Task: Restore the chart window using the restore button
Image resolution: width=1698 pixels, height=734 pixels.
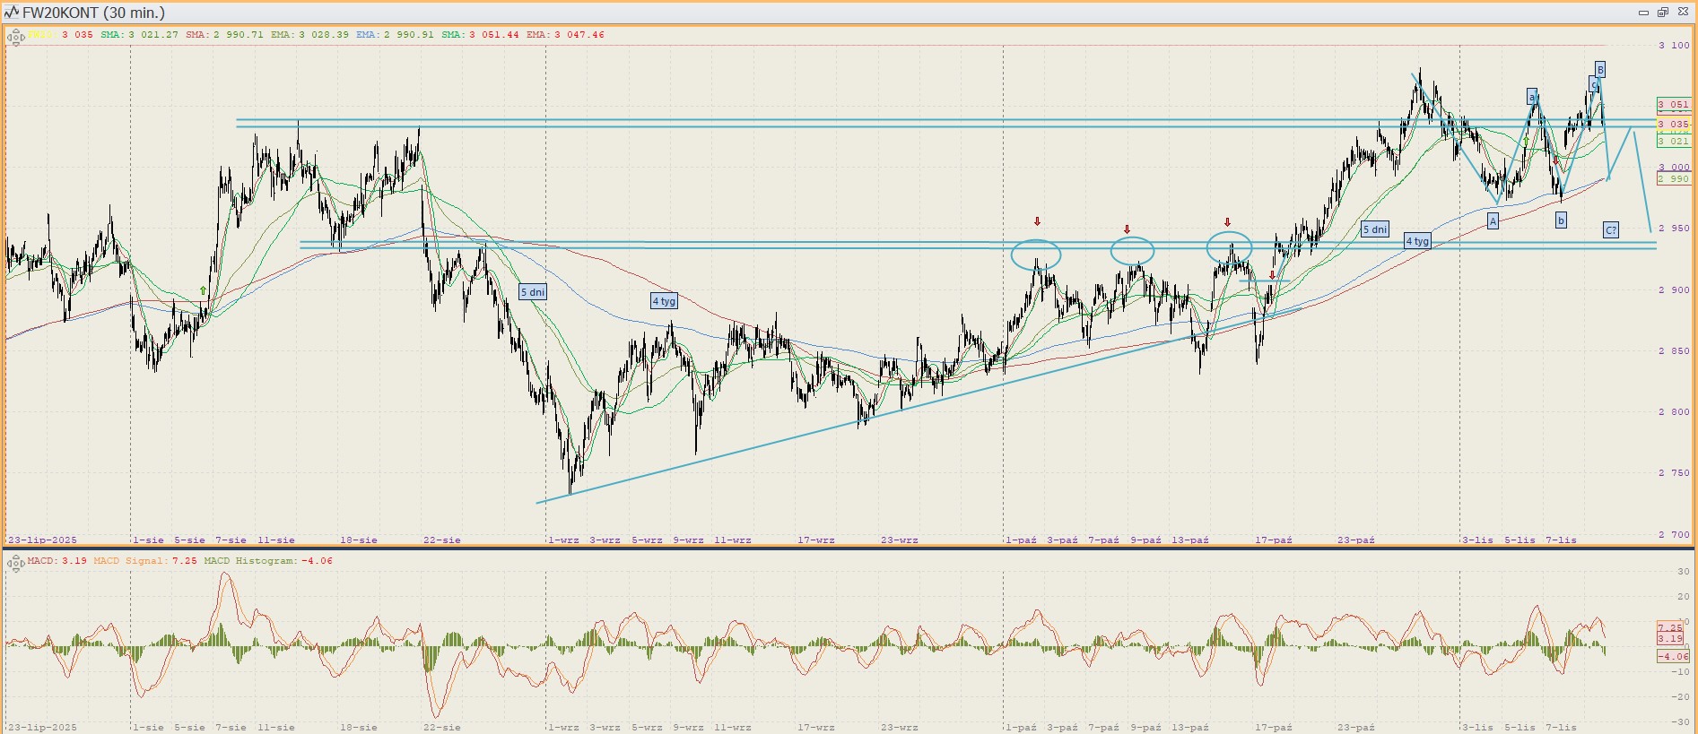Action: [x=1662, y=13]
